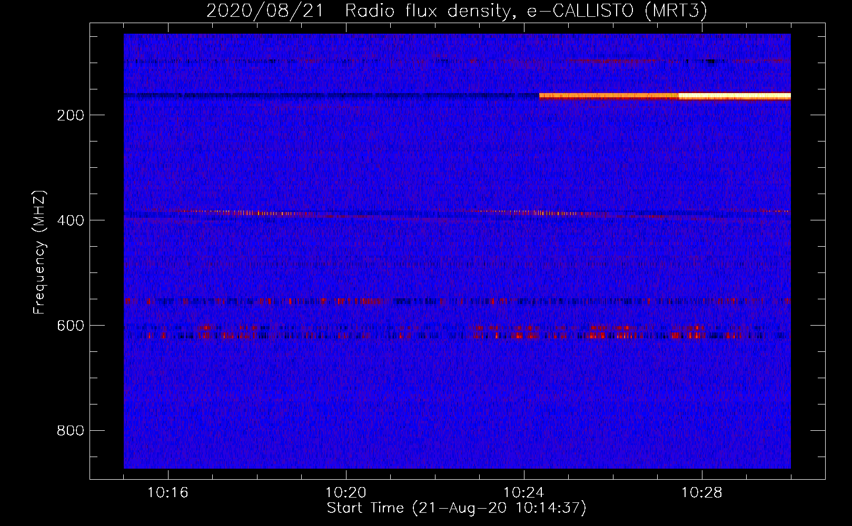The height and width of the screenshot is (526, 852).
Task: Click the 10:16 time tick label
Action: coord(168,493)
